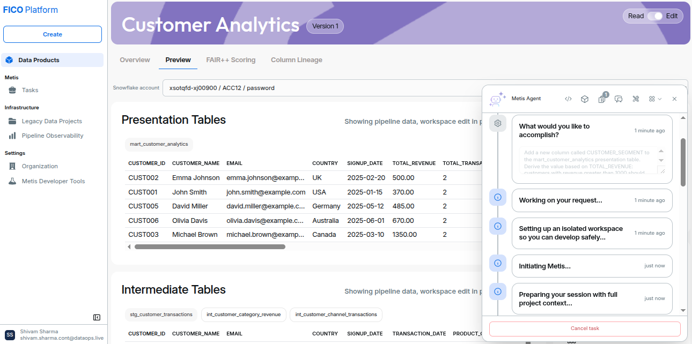Screen dimensions: 692x344
Task: Click the info icon beside Setting up isolated workspace
Action: (498, 226)
